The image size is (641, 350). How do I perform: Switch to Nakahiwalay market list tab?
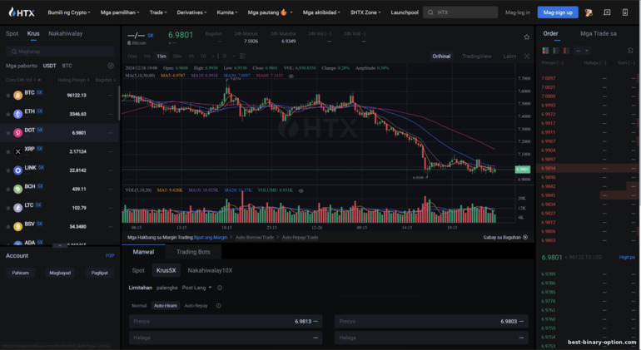tap(66, 33)
